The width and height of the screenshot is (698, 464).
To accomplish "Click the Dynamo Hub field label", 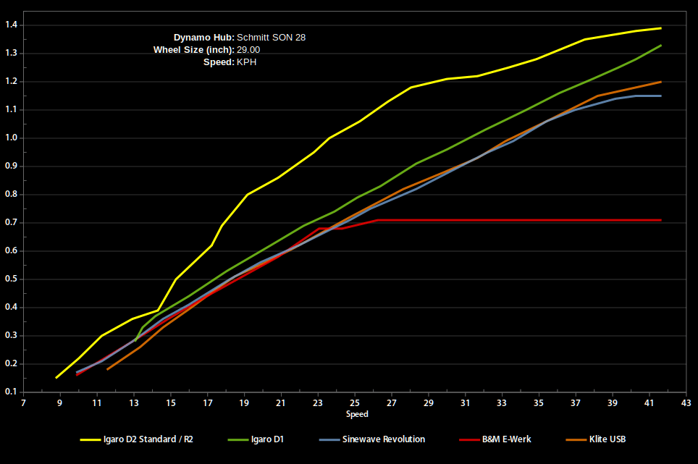I will pyautogui.click(x=203, y=38).
